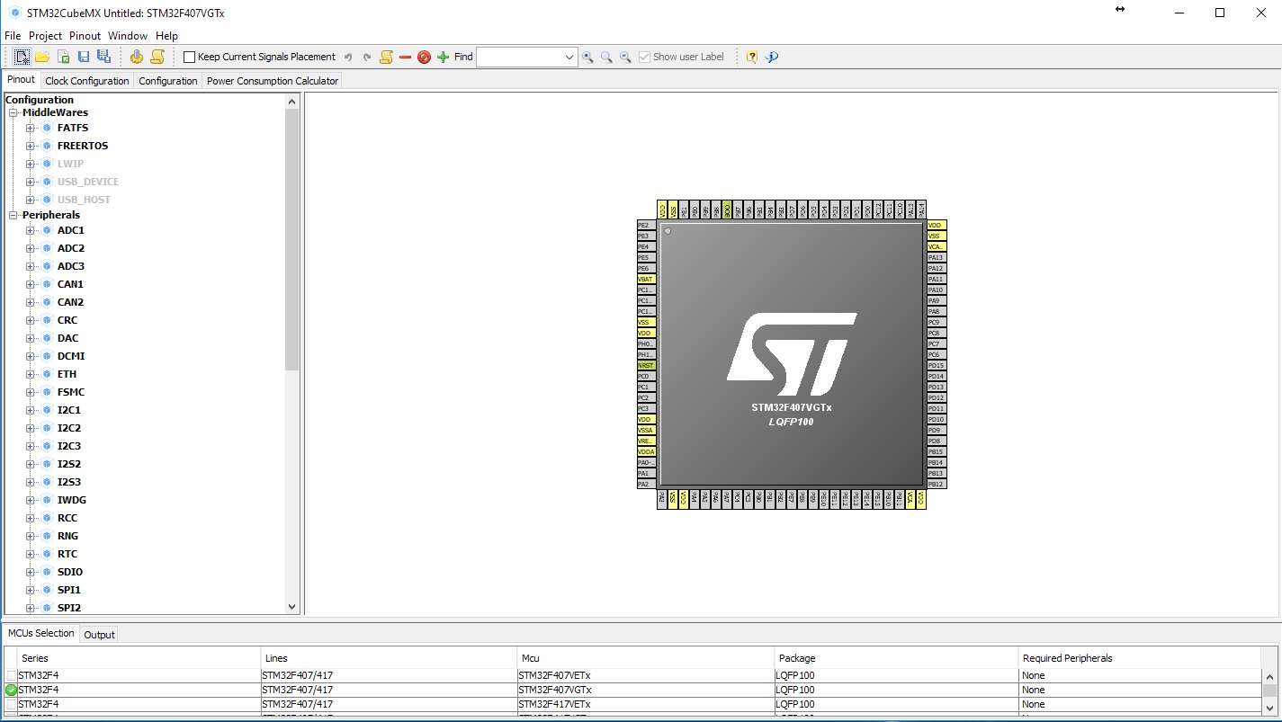This screenshot has height=722, width=1282.
Task: Expand the ADC1 peripheral node
Action: coord(30,230)
